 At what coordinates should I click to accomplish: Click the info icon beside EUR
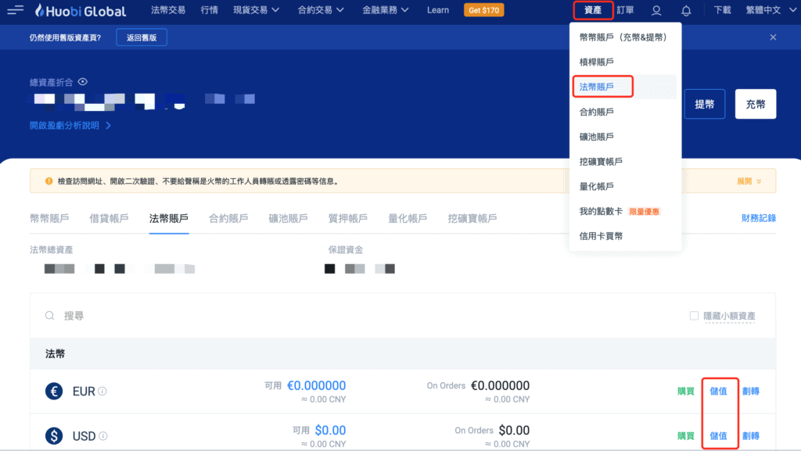coord(102,392)
